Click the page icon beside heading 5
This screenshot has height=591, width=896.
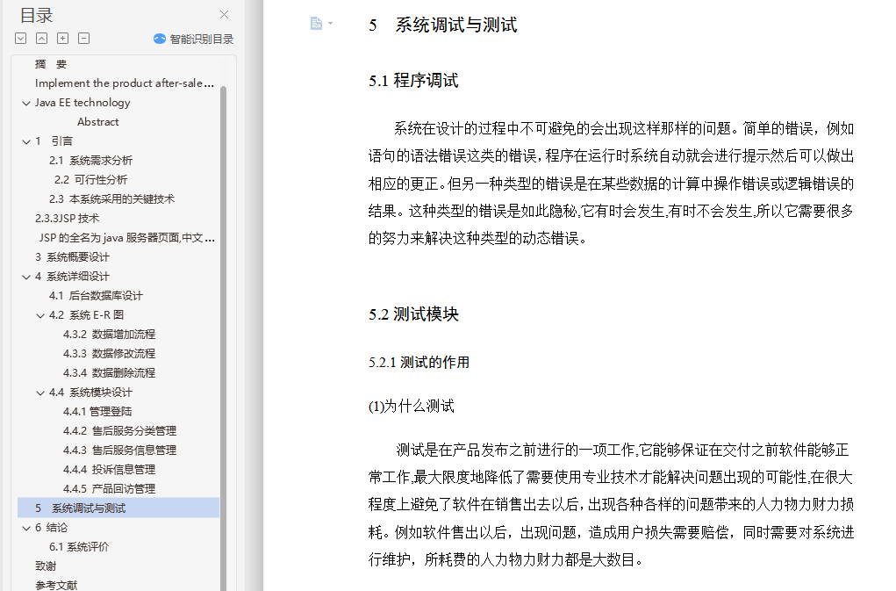316,24
